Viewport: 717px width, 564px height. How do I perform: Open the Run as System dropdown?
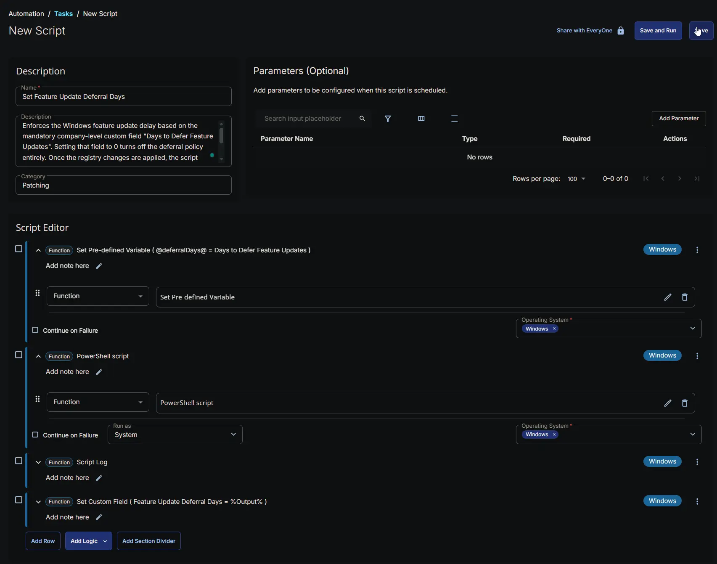pyautogui.click(x=175, y=434)
